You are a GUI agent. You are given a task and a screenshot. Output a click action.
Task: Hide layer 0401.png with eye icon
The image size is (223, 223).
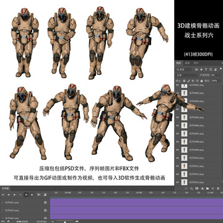177,85
